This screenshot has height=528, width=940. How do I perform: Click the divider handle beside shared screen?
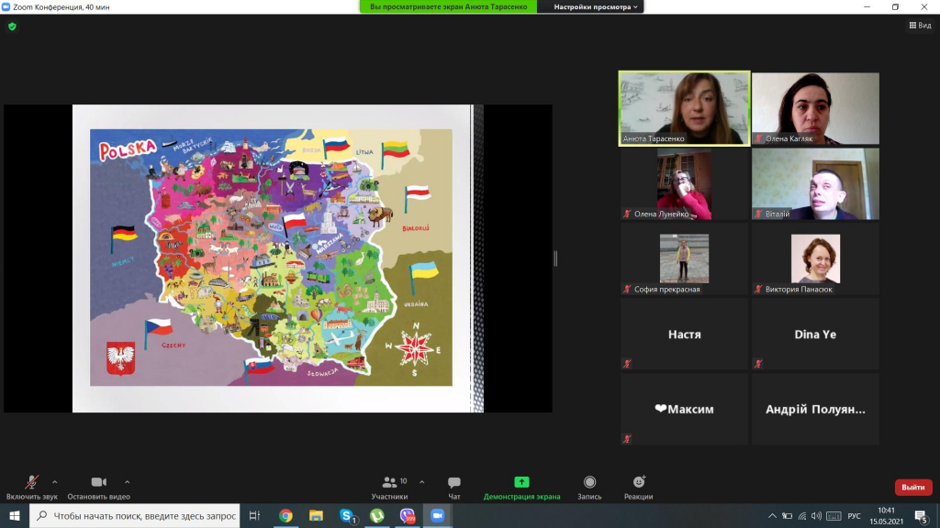[555, 258]
